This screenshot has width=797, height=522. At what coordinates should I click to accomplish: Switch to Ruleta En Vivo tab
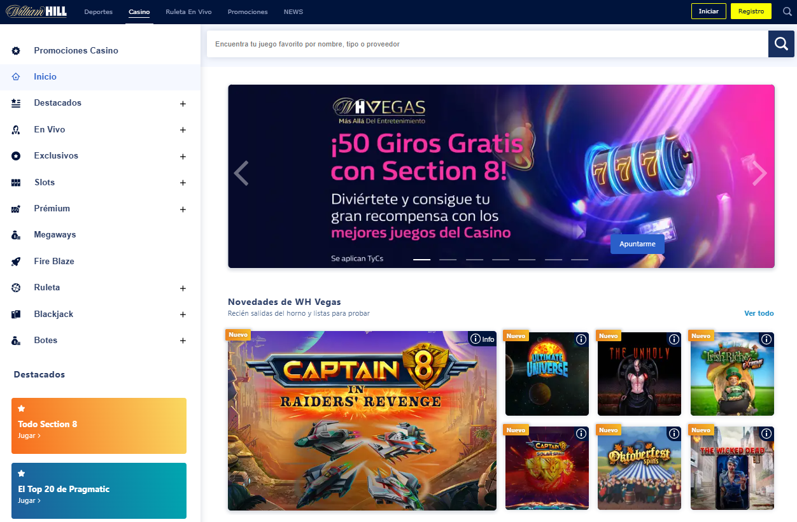point(188,12)
